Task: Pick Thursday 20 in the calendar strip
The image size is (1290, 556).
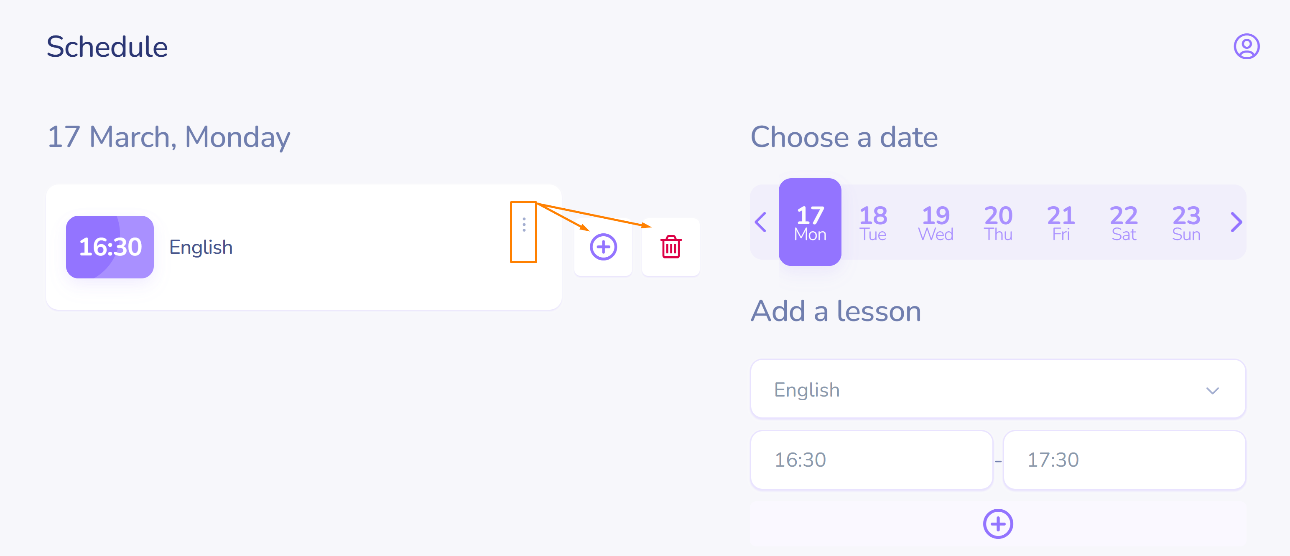Action: 998,222
